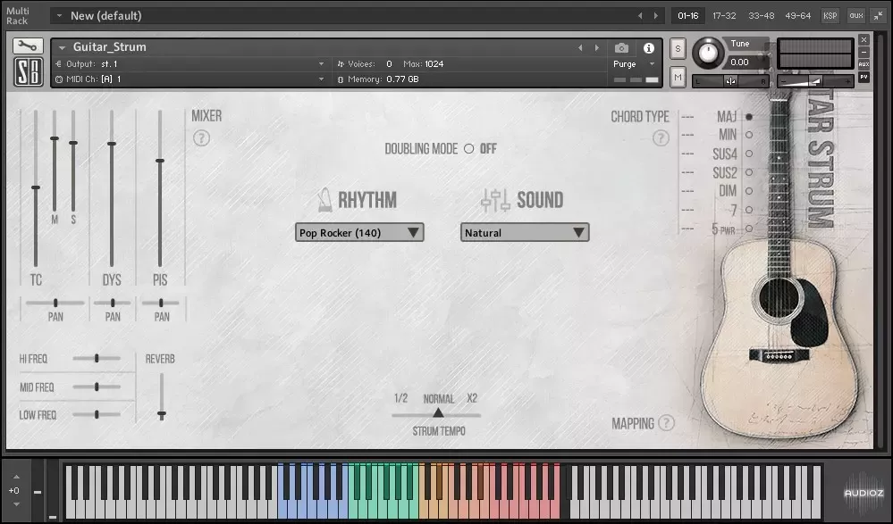Shift keyboard octave up with the arrow

point(16,477)
